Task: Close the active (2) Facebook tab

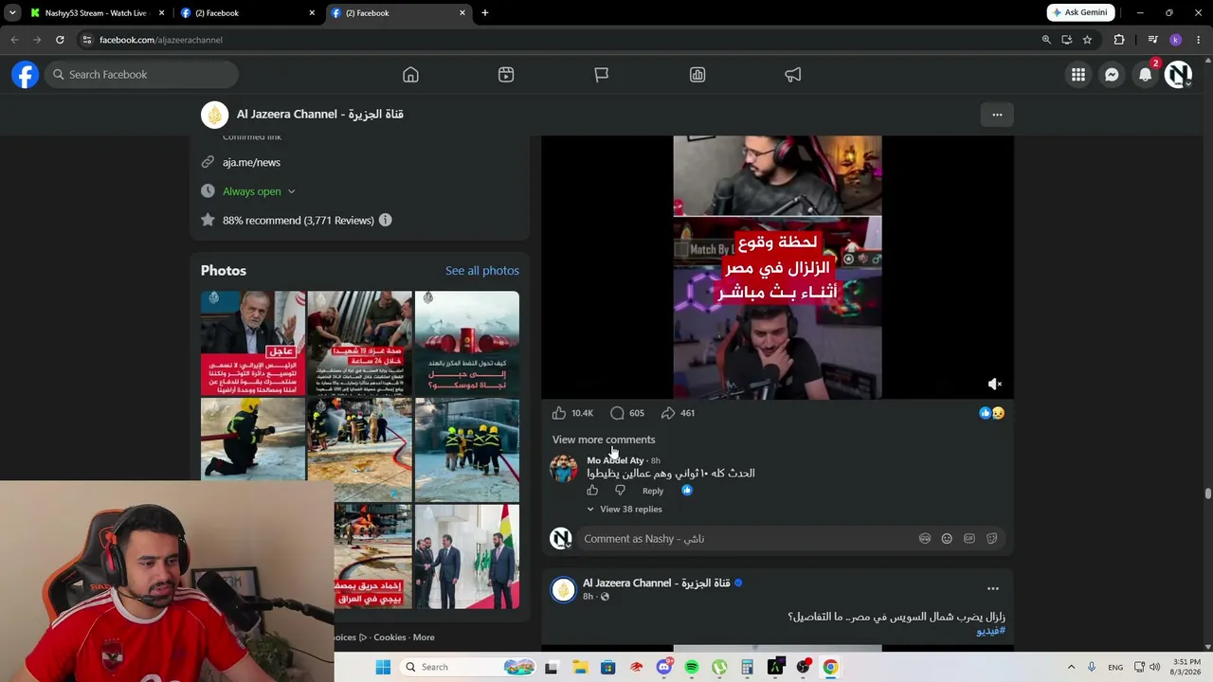Action: pyautogui.click(x=462, y=13)
